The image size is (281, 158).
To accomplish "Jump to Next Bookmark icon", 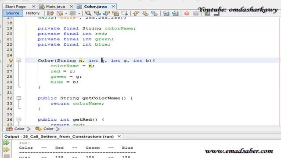I will tap(145, 13).
